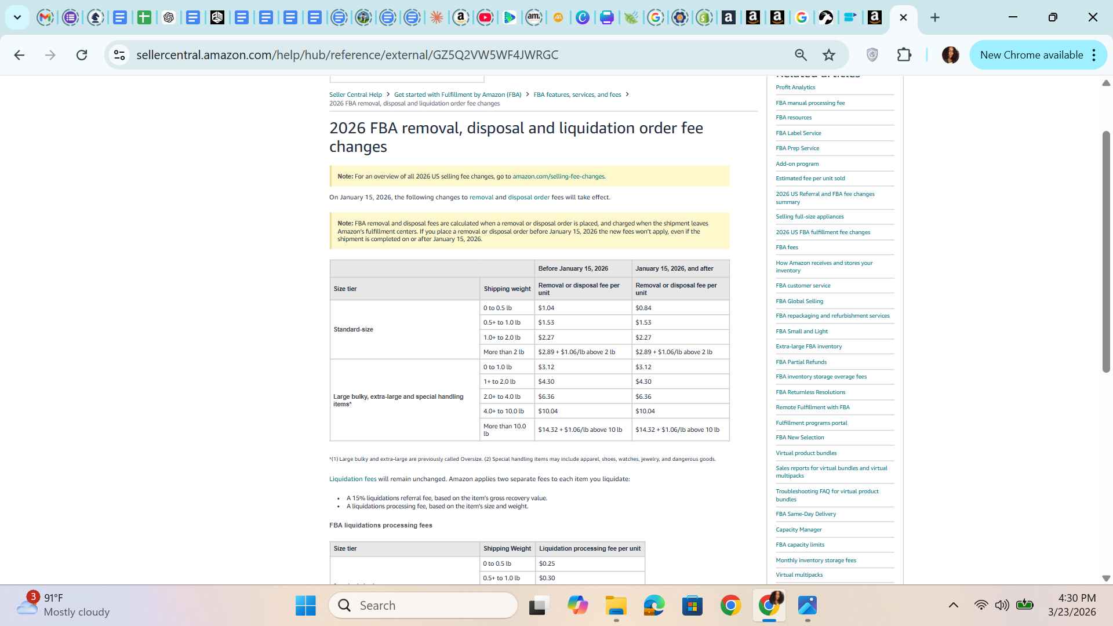The height and width of the screenshot is (626, 1113).
Task: Show hidden system tray icons
Action: pyautogui.click(x=953, y=605)
